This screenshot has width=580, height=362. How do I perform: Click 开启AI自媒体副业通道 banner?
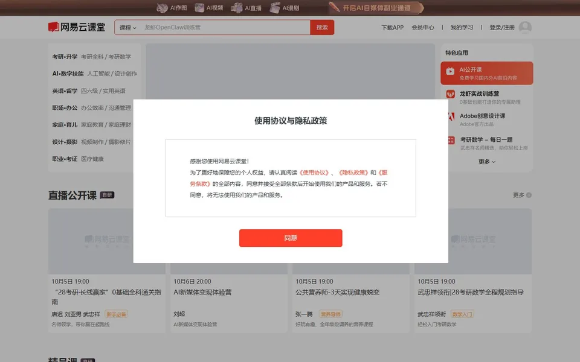pos(376,8)
